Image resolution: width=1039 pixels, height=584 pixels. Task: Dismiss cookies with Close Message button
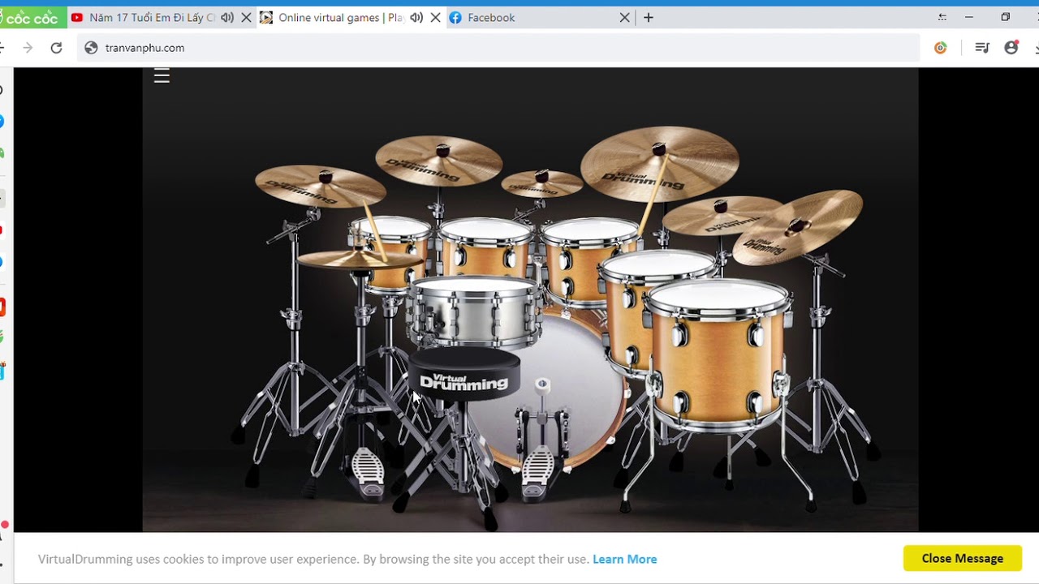pyautogui.click(x=962, y=558)
